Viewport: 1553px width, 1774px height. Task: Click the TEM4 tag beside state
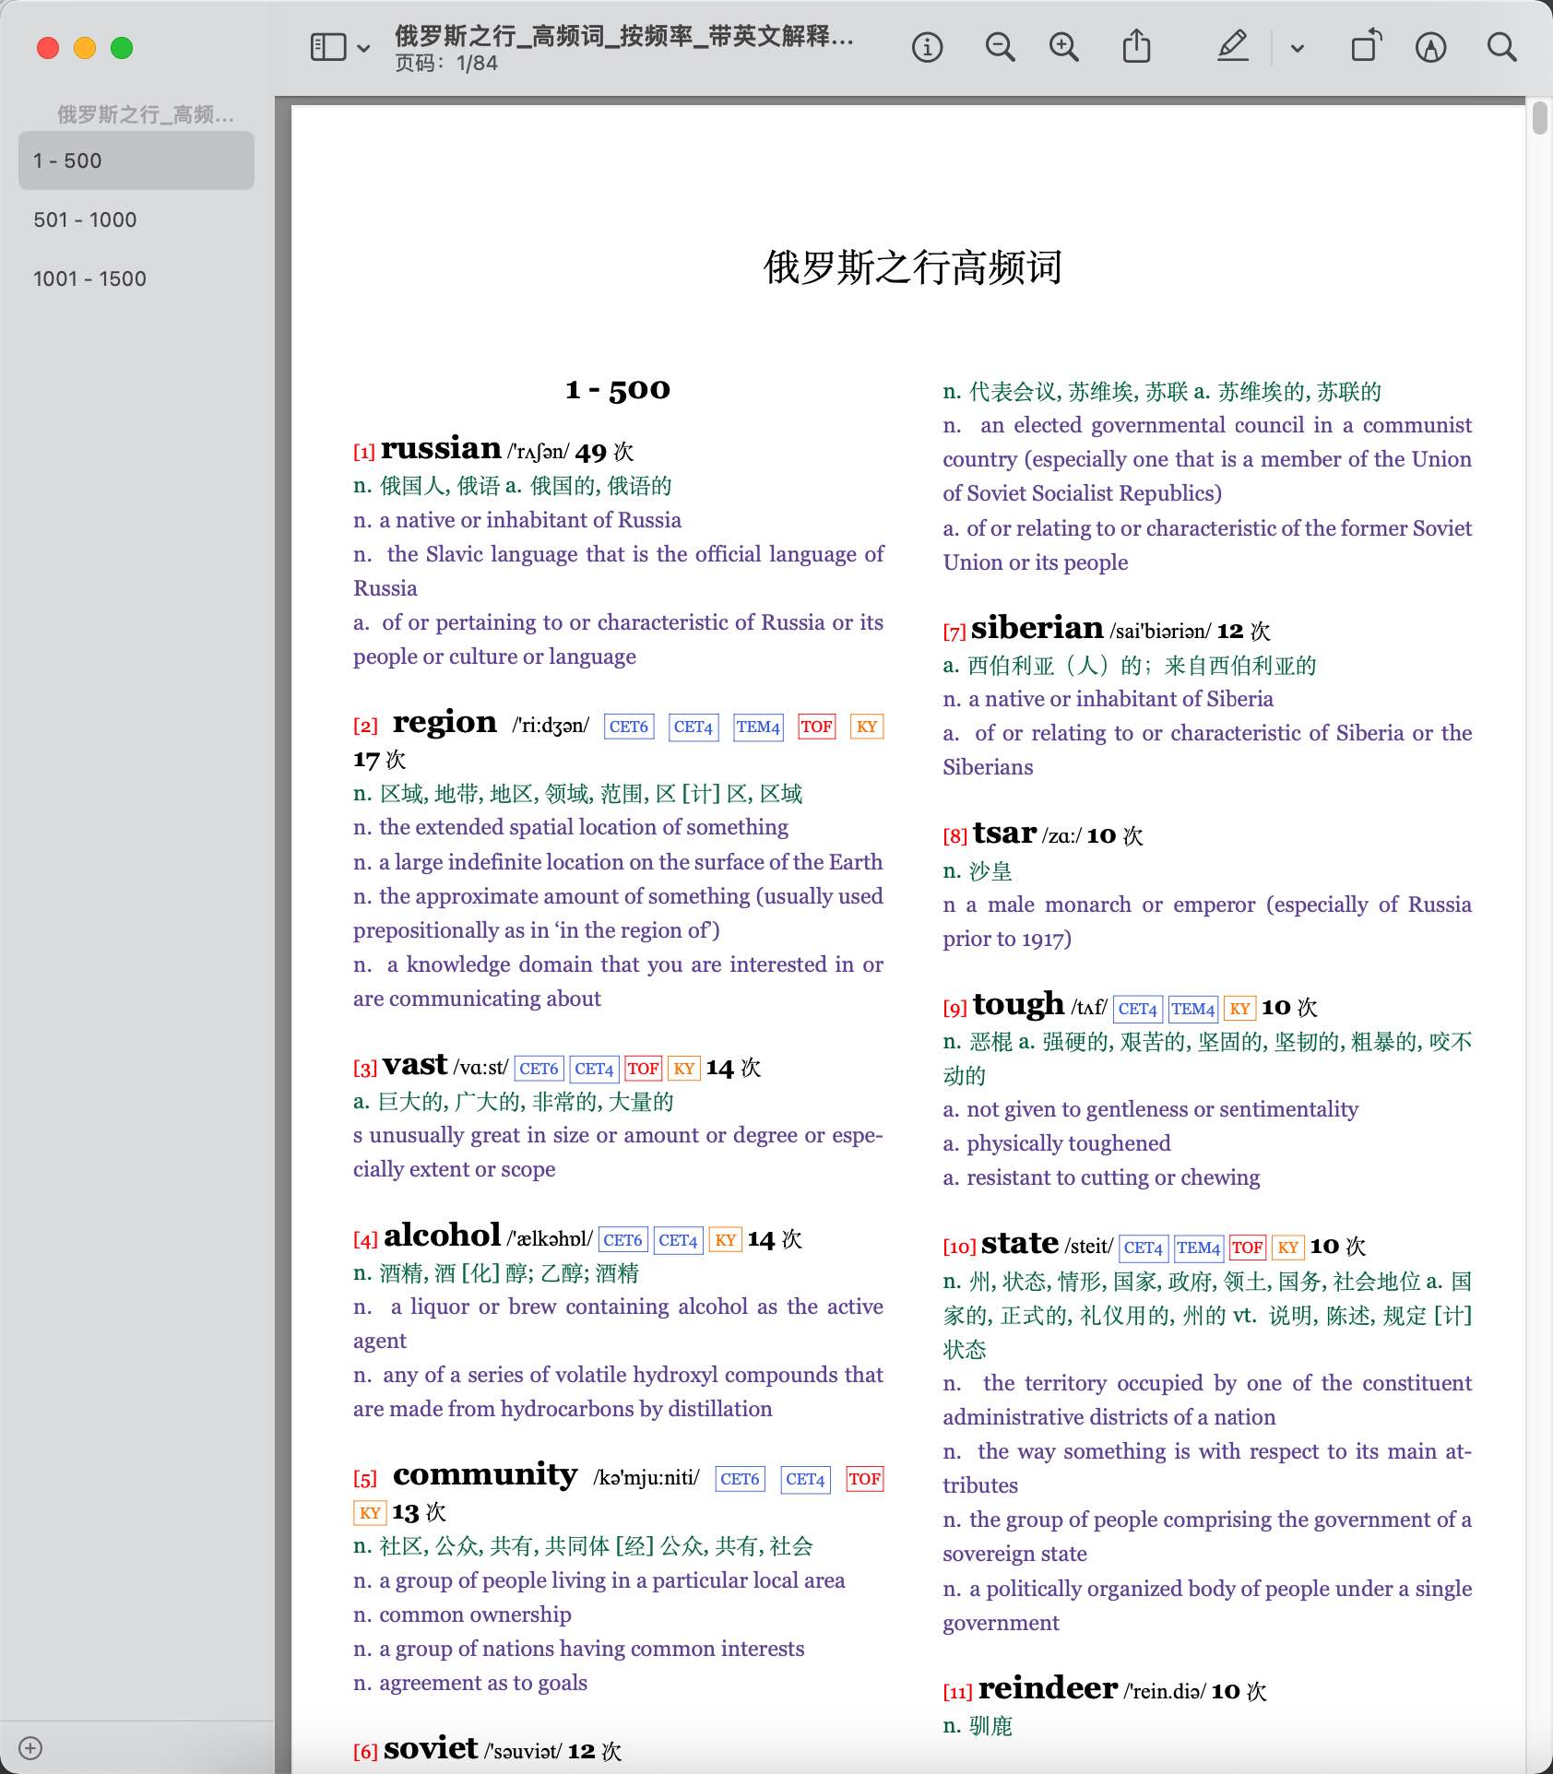coord(1198,1248)
